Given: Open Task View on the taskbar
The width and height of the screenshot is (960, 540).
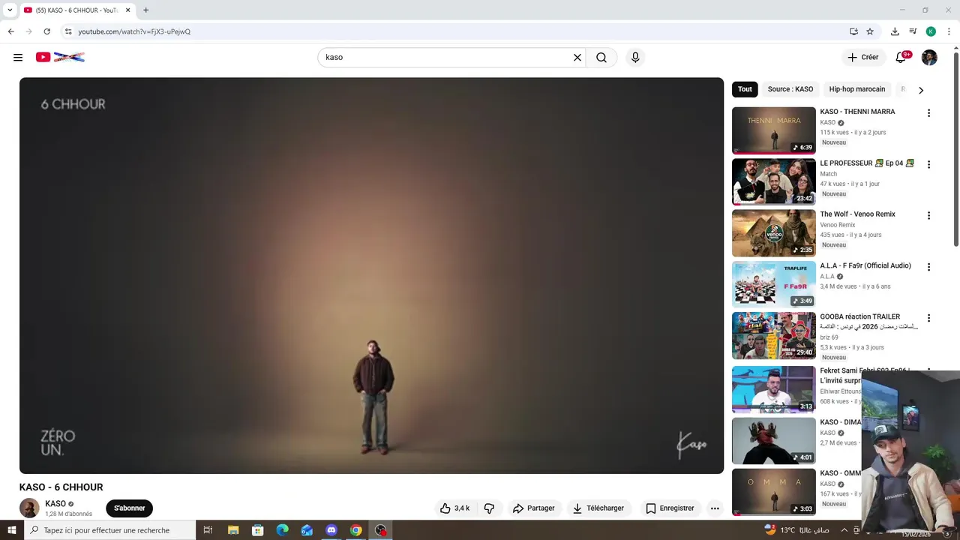Looking at the screenshot, I should click(x=208, y=530).
